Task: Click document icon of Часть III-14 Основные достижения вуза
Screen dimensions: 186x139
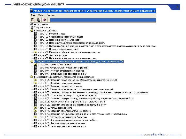Action: coord(35,120)
